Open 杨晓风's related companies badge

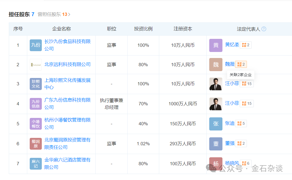click(246, 163)
